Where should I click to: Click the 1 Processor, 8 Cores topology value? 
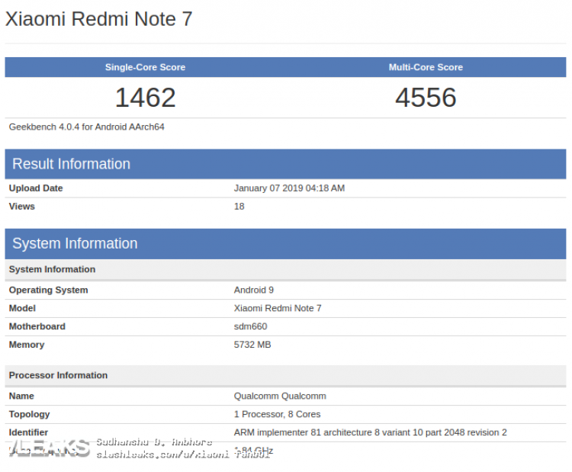click(x=277, y=414)
